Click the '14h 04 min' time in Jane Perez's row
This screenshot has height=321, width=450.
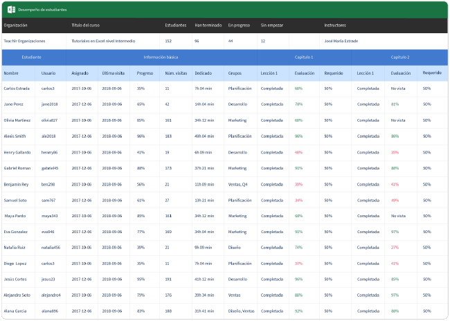204,104
